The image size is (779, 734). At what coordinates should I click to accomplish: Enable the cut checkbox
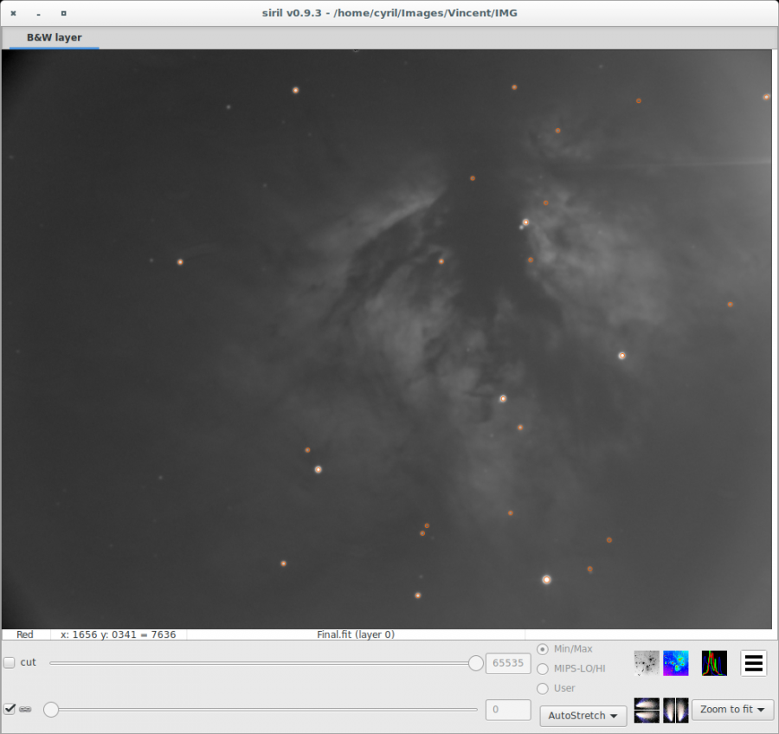pos(10,662)
